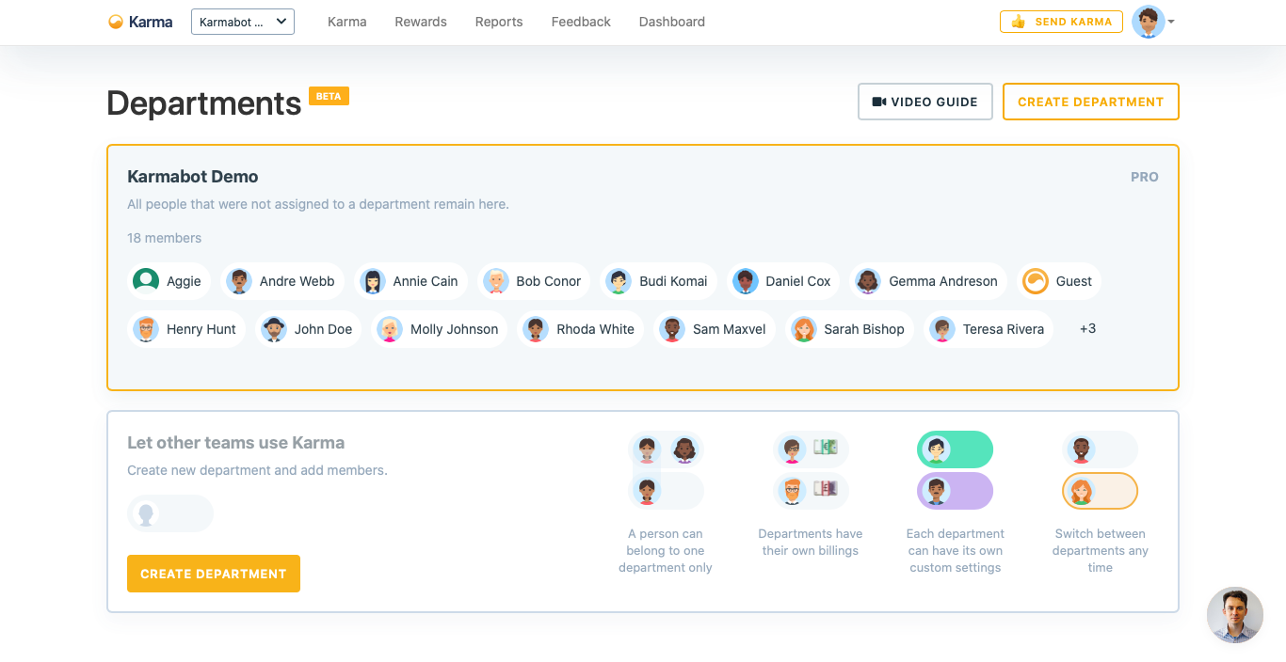
Task: Select the Guest avatar icon
Action: [x=1036, y=281]
